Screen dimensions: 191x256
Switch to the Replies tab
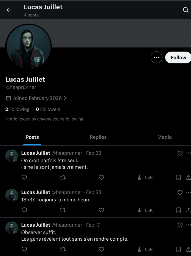click(x=98, y=137)
